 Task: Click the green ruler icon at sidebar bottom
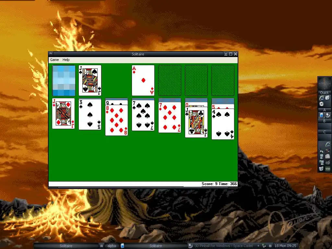click(327, 169)
